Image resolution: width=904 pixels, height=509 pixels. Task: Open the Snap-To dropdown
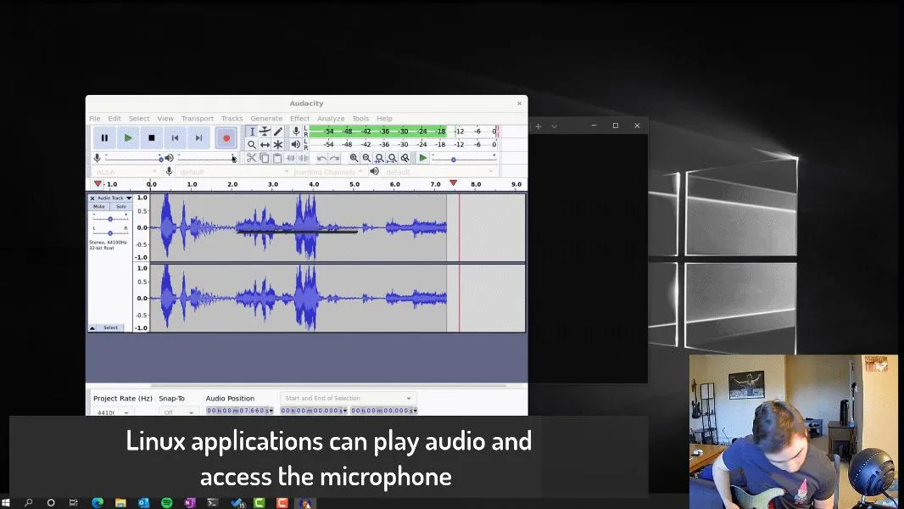click(x=179, y=412)
